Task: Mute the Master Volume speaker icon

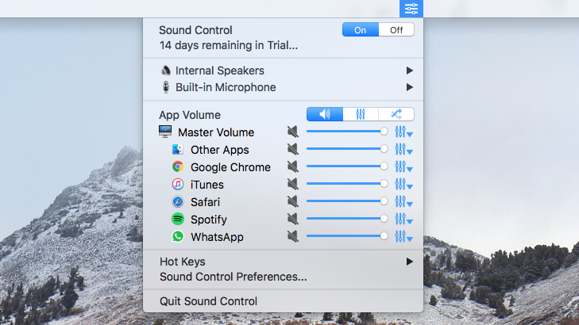Action: pos(293,132)
